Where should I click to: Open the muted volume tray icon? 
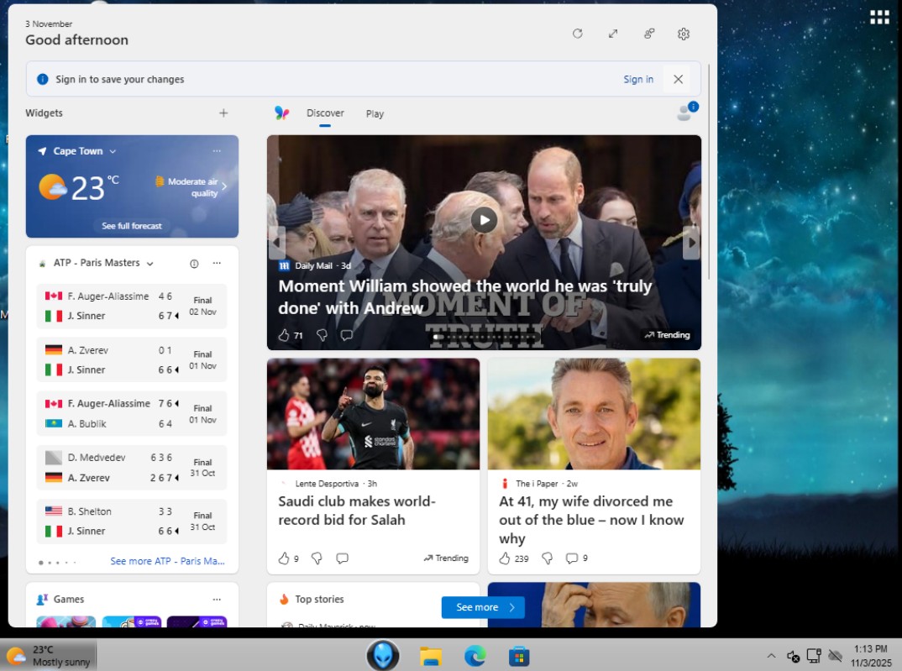click(793, 656)
